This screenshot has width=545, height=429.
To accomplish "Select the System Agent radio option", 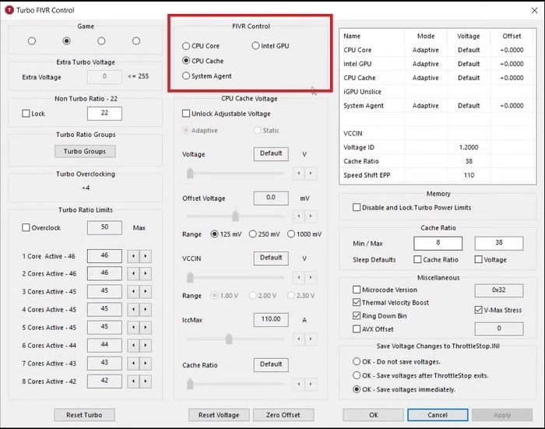I will coord(186,76).
